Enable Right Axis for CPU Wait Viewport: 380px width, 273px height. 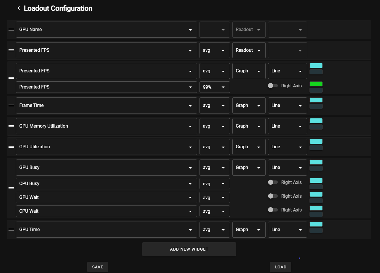pos(273,210)
